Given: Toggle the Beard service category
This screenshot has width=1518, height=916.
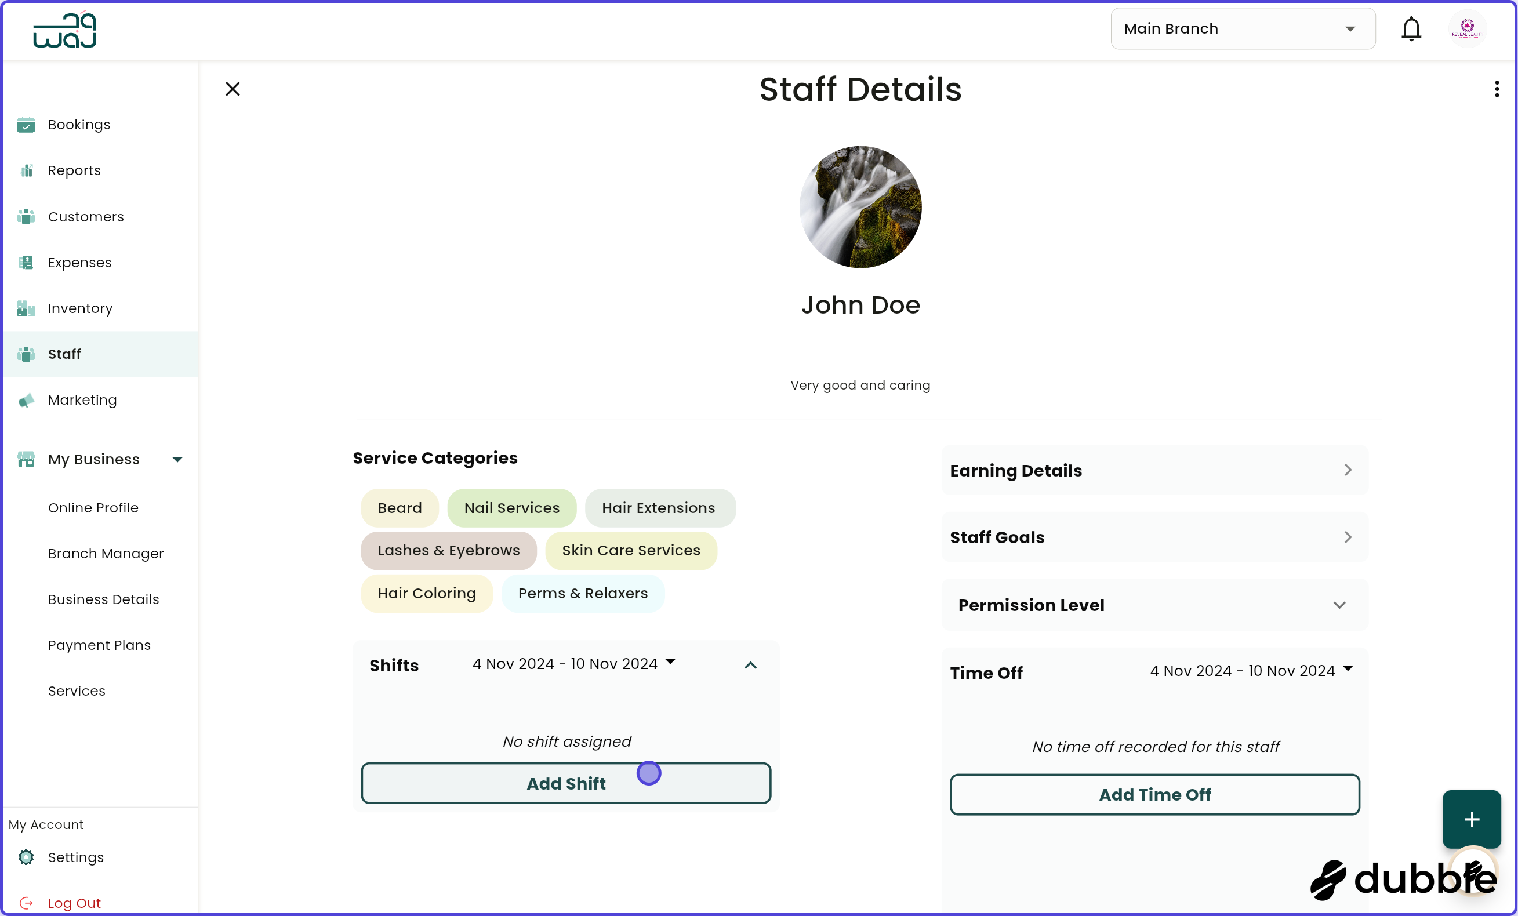Looking at the screenshot, I should tap(399, 508).
